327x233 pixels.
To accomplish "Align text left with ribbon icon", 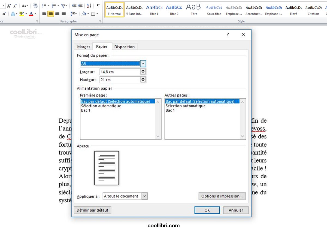I will click(44, 14).
